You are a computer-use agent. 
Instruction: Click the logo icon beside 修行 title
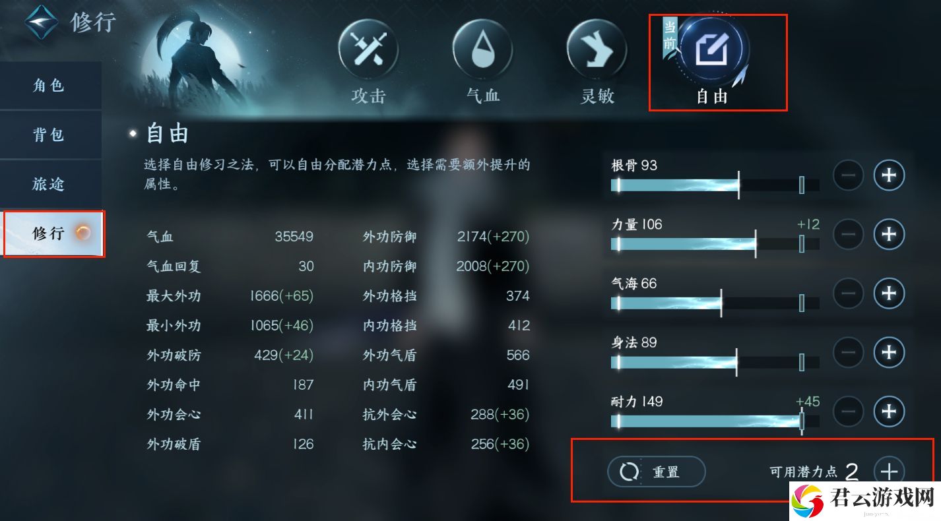click(41, 22)
